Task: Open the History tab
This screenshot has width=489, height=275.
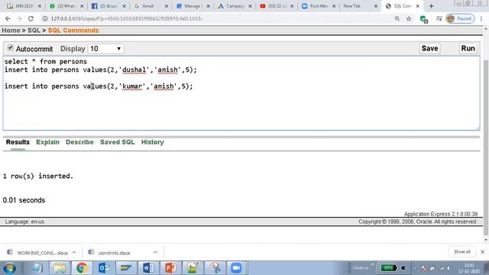Action: point(153,142)
